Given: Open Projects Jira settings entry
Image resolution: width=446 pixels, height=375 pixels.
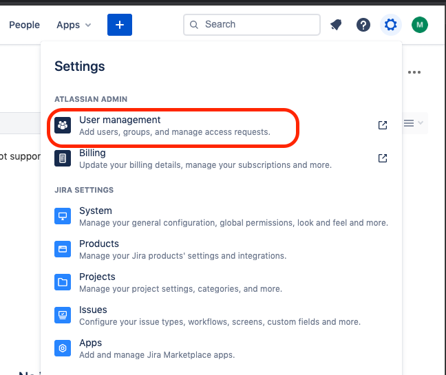Looking at the screenshot, I should coord(221,282).
